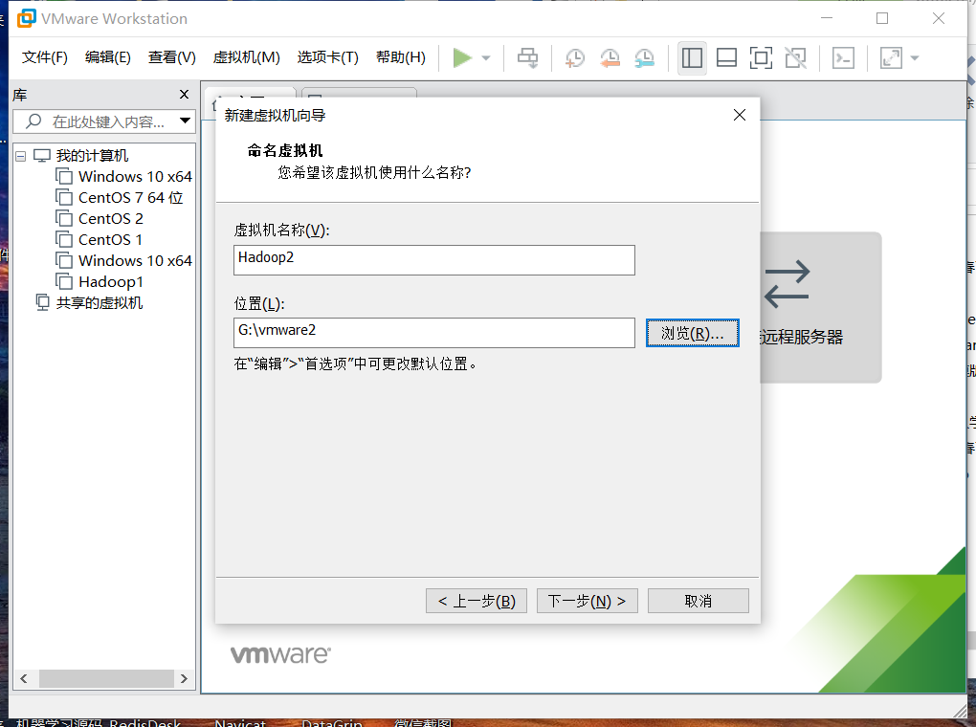Viewport: 976px width, 727px height.
Task: Select 共享的虚拟机 in the library
Action: (x=100, y=303)
